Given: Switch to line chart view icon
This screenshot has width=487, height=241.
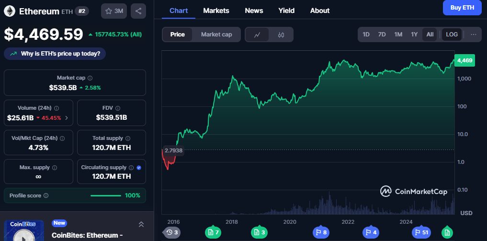Looking at the screenshot, I should tap(257, 34).
